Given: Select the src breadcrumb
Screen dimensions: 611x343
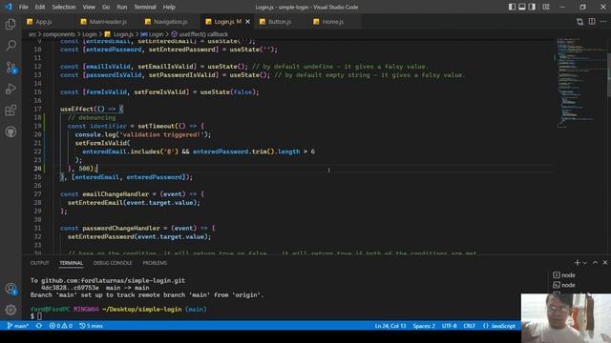Looking at the screenshot, I should (32, 34).
